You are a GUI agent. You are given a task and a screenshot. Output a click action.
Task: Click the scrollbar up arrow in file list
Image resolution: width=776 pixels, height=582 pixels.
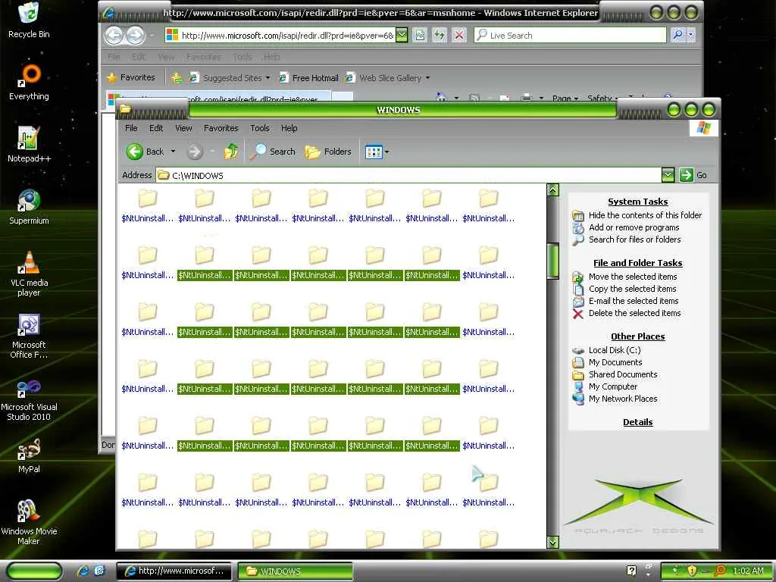tap(552, 190)
